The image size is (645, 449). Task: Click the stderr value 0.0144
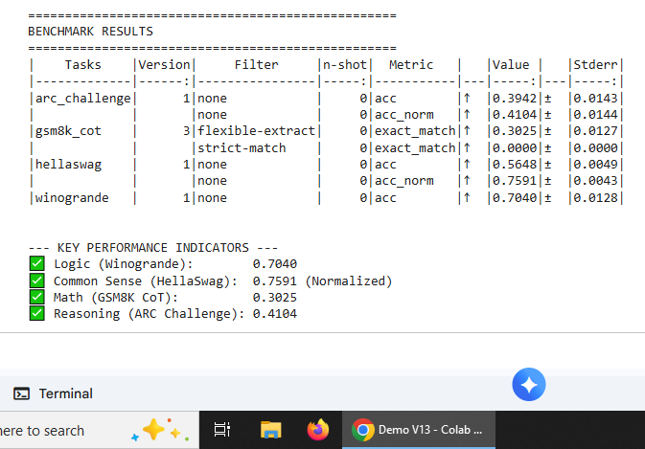click(595, 115)
